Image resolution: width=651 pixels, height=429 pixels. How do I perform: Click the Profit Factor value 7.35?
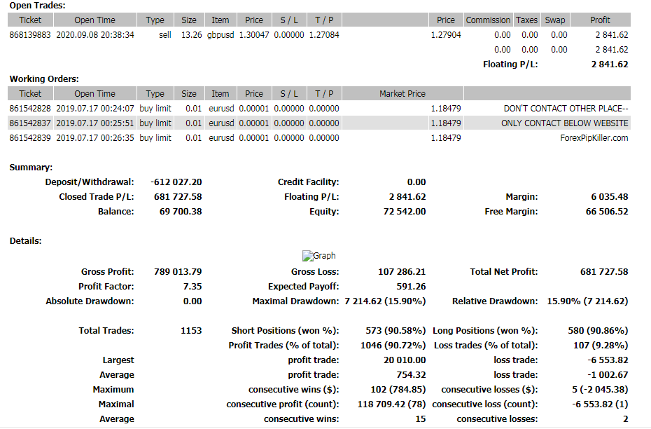192,287
